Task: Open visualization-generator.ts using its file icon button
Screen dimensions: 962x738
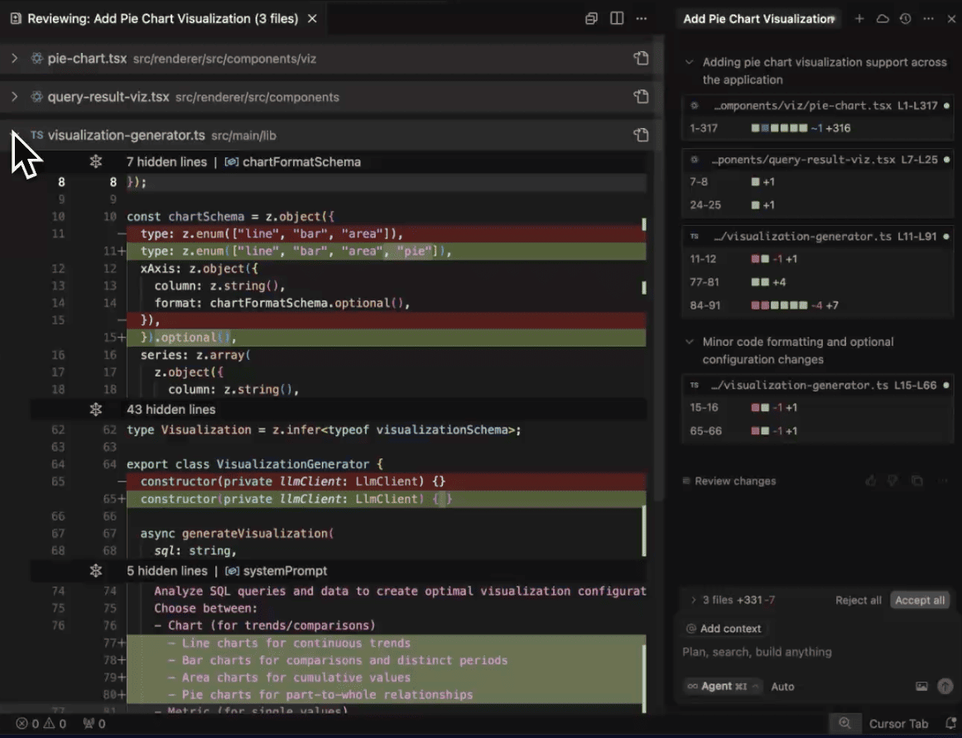Action: (x=641, y=135)
